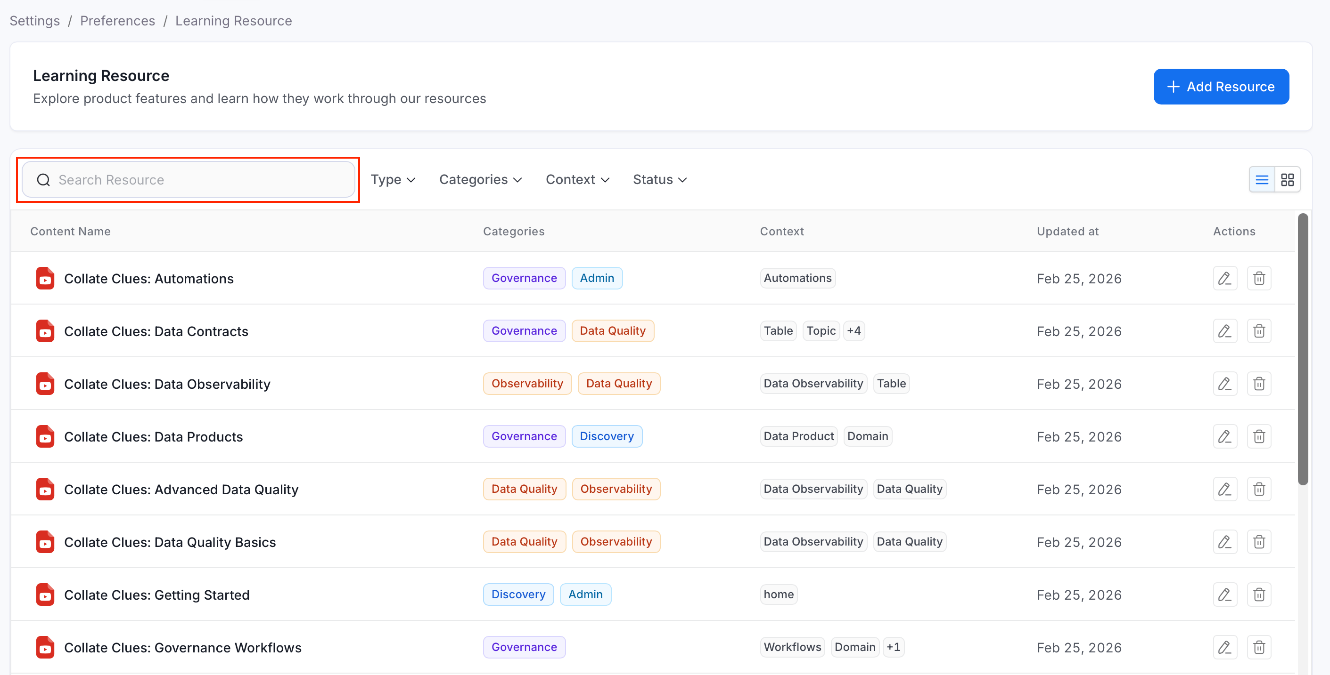1330x675 pixels.
Task: Click the Content Name column header
Action: click(x=70, y=231)
